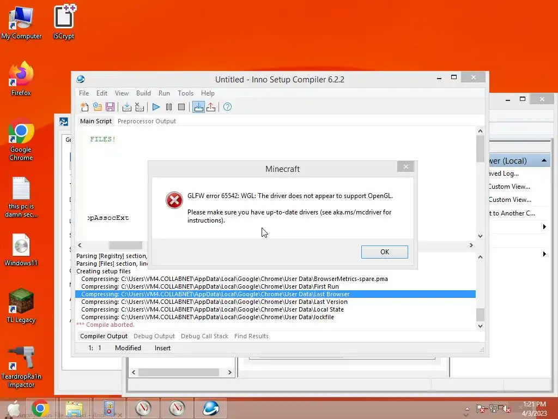Screen dimensions: 558x419
Task: Select the 'Last Browser' compressing log line
Action: coord(275,294)
